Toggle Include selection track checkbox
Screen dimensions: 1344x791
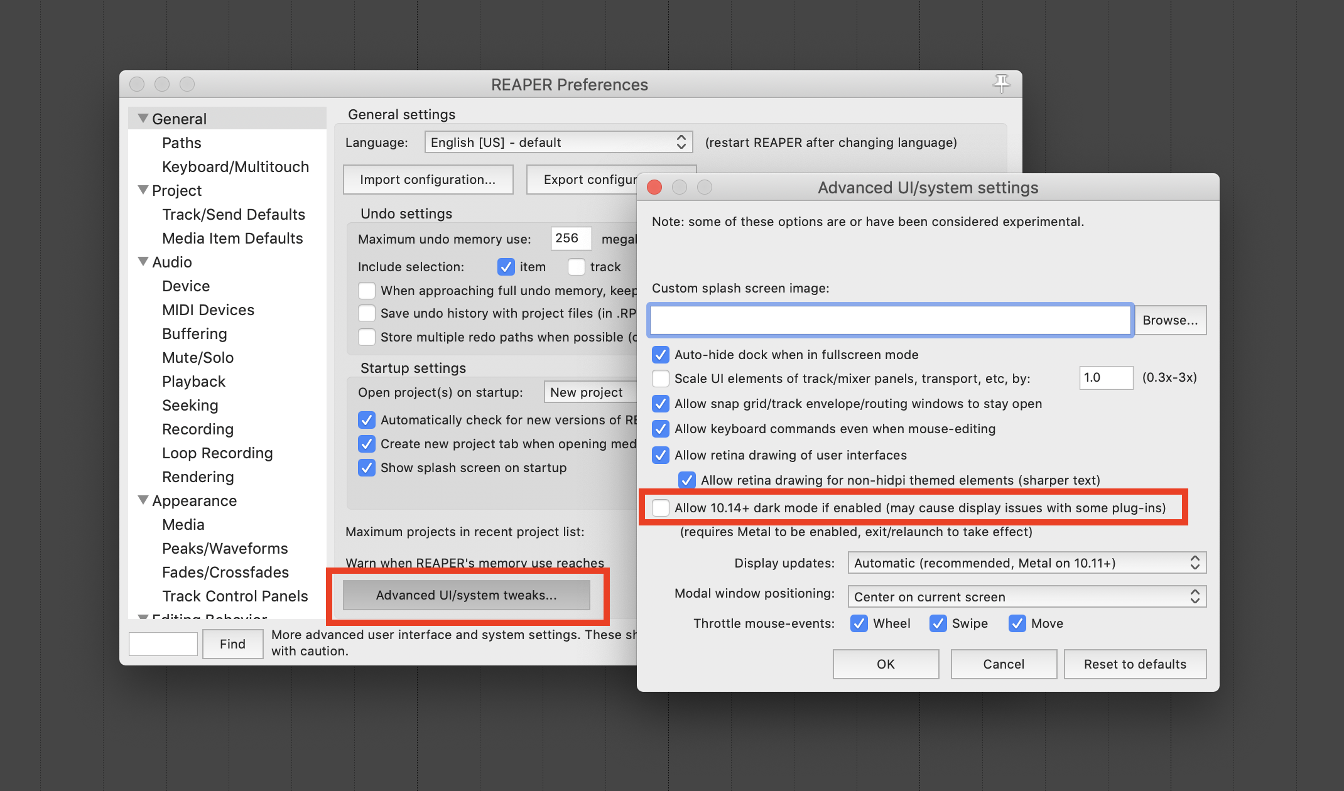coord(576,267)
